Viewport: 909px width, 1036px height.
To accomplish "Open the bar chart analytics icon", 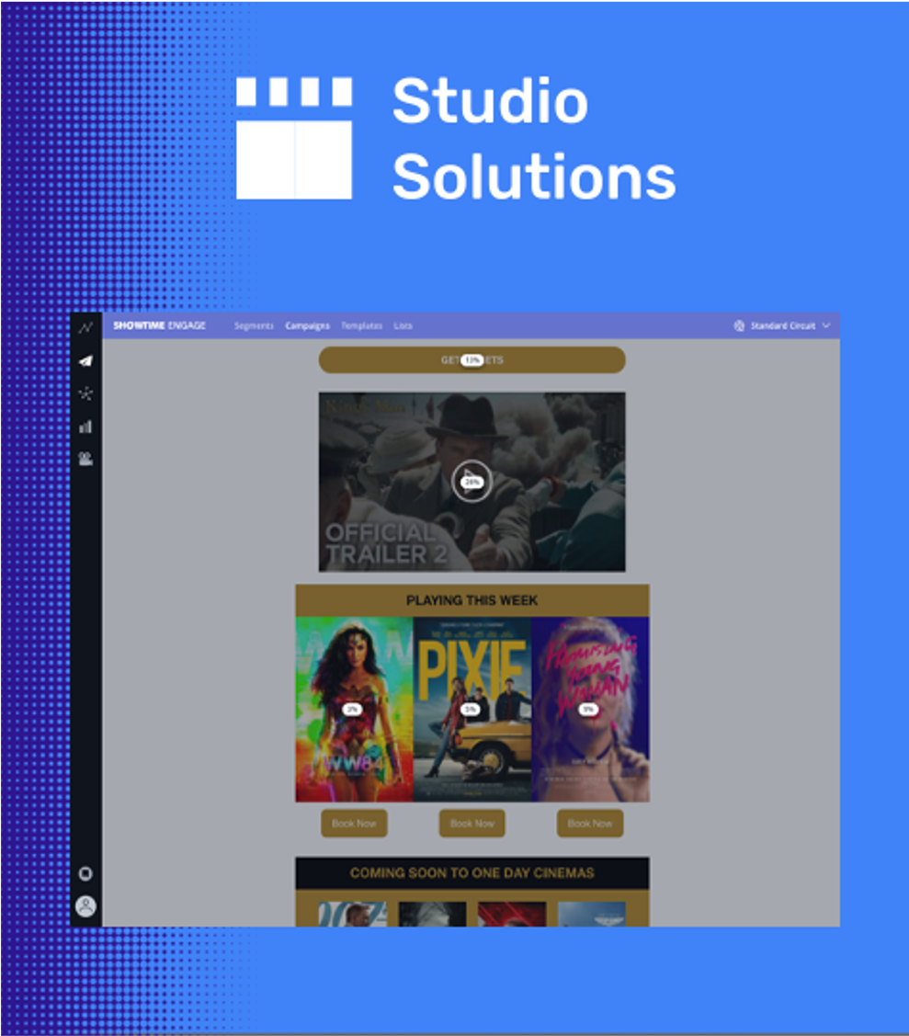I will (85, 427).
